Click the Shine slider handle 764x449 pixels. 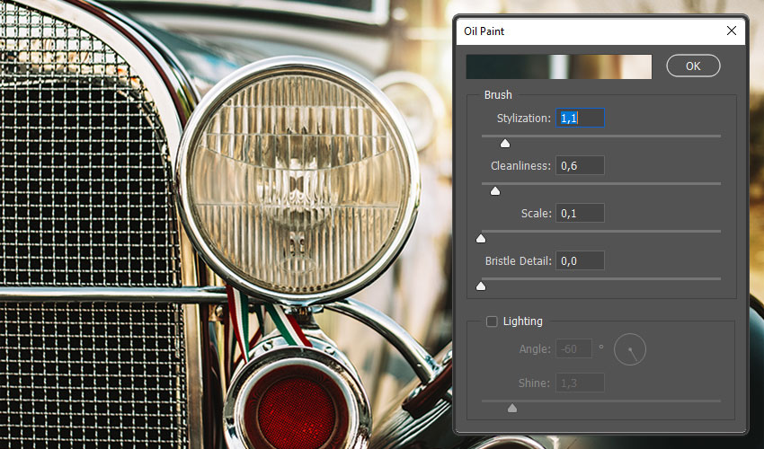(x=512, y=408)
